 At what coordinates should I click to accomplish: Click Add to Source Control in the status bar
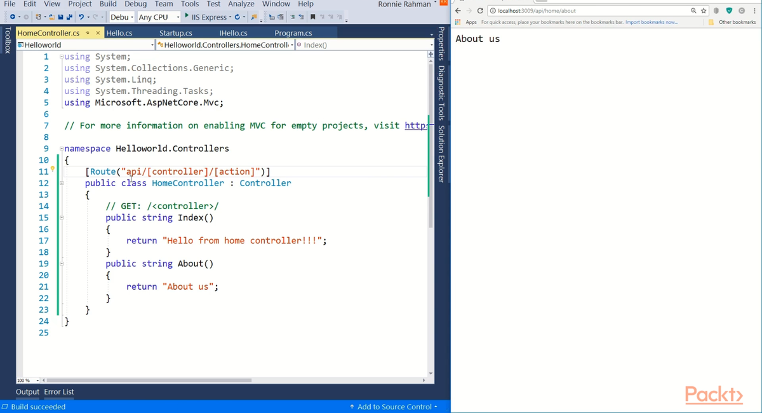click(393, 407)
